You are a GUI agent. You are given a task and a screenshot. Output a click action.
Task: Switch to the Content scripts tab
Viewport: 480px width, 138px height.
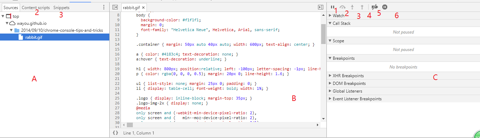(x=35, y=7)
